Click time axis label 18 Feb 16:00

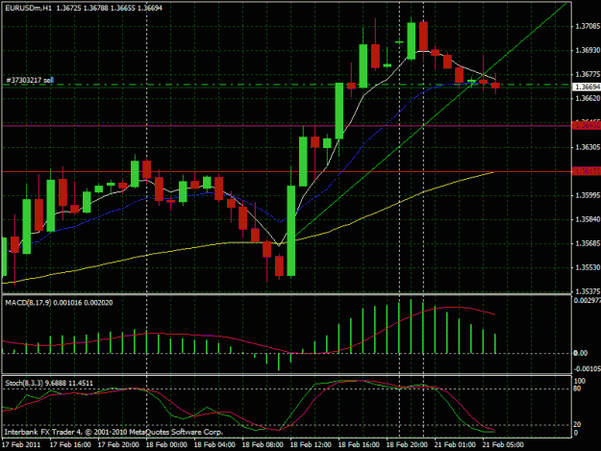point(359,445)
